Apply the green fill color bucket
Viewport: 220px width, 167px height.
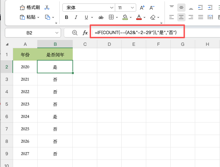(125, 17)
